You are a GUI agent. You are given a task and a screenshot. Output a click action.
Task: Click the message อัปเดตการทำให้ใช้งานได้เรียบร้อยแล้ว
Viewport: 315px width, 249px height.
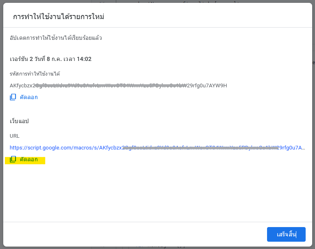(x=56, y=38)
